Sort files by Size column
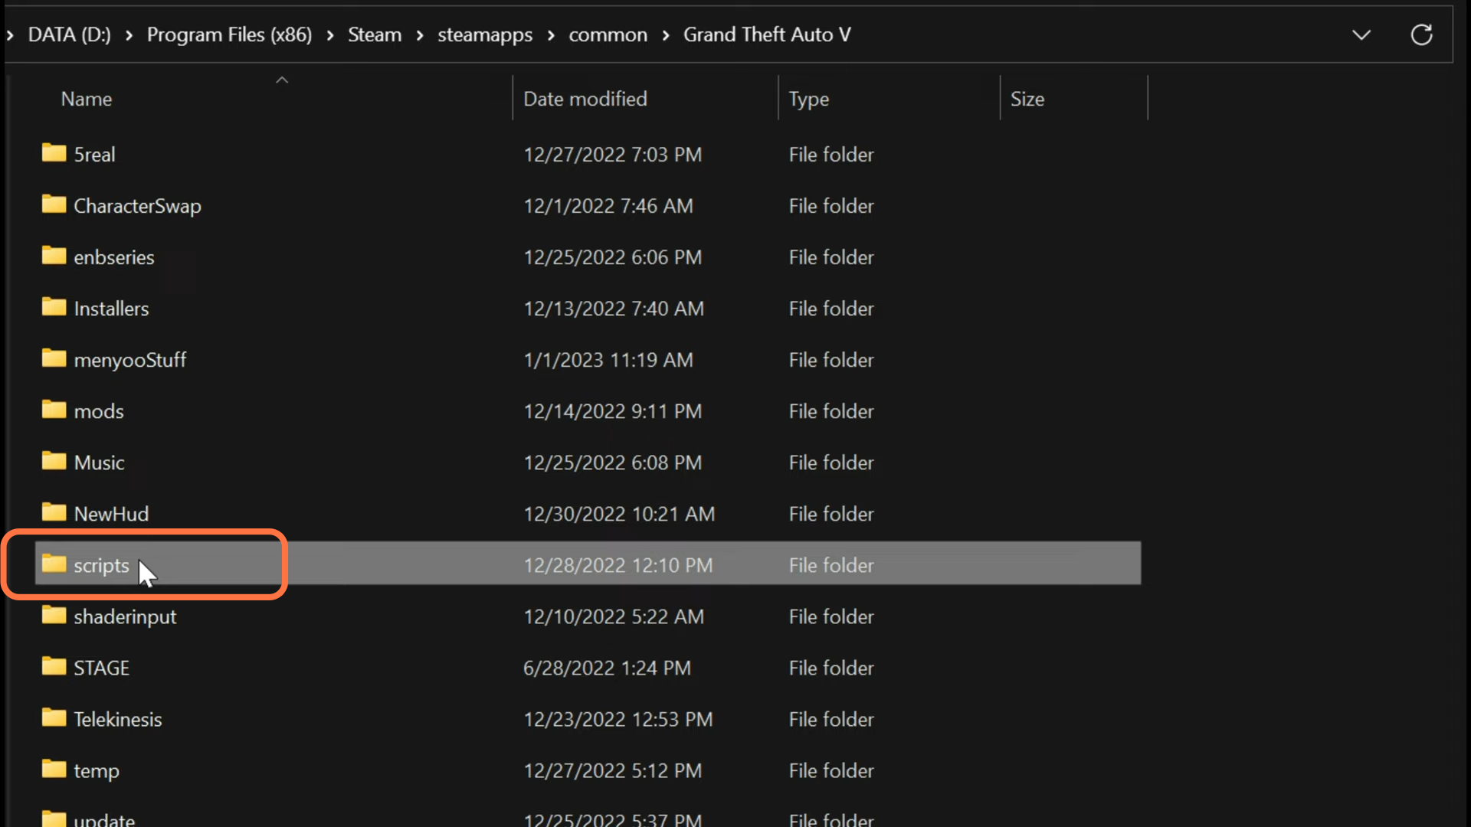Image resolution: width=1471 pixels, height=827 pixels. [1027, 99]
